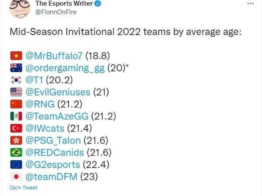This screenshot has width=262, height=196.
Task: Open The Esports Writer display name
Action: point(64,4)
